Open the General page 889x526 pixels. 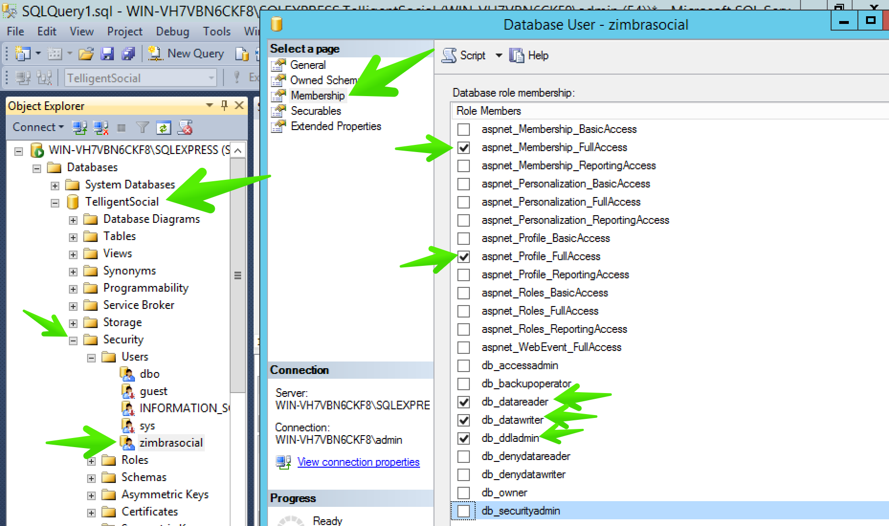click(x=308, y=65)
